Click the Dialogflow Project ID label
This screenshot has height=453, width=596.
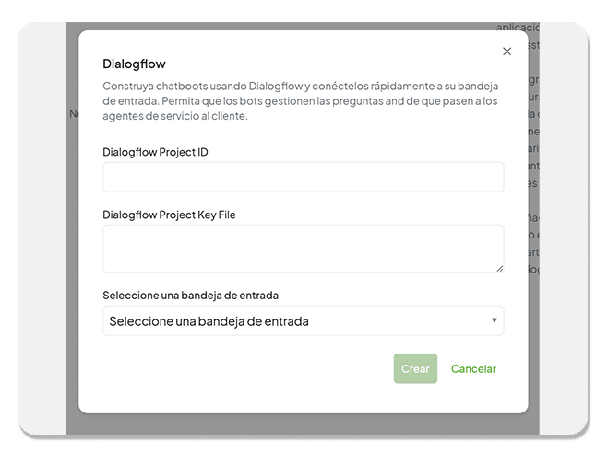tap(155, 152)
